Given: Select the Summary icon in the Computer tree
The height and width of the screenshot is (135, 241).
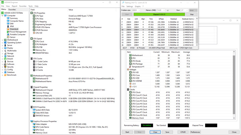Looking at the screenshot, I should (x=8, y=18).
